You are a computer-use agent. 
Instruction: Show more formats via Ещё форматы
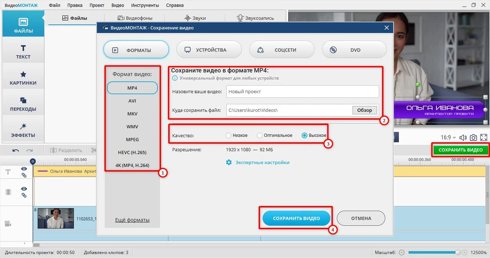coord(132,220)
